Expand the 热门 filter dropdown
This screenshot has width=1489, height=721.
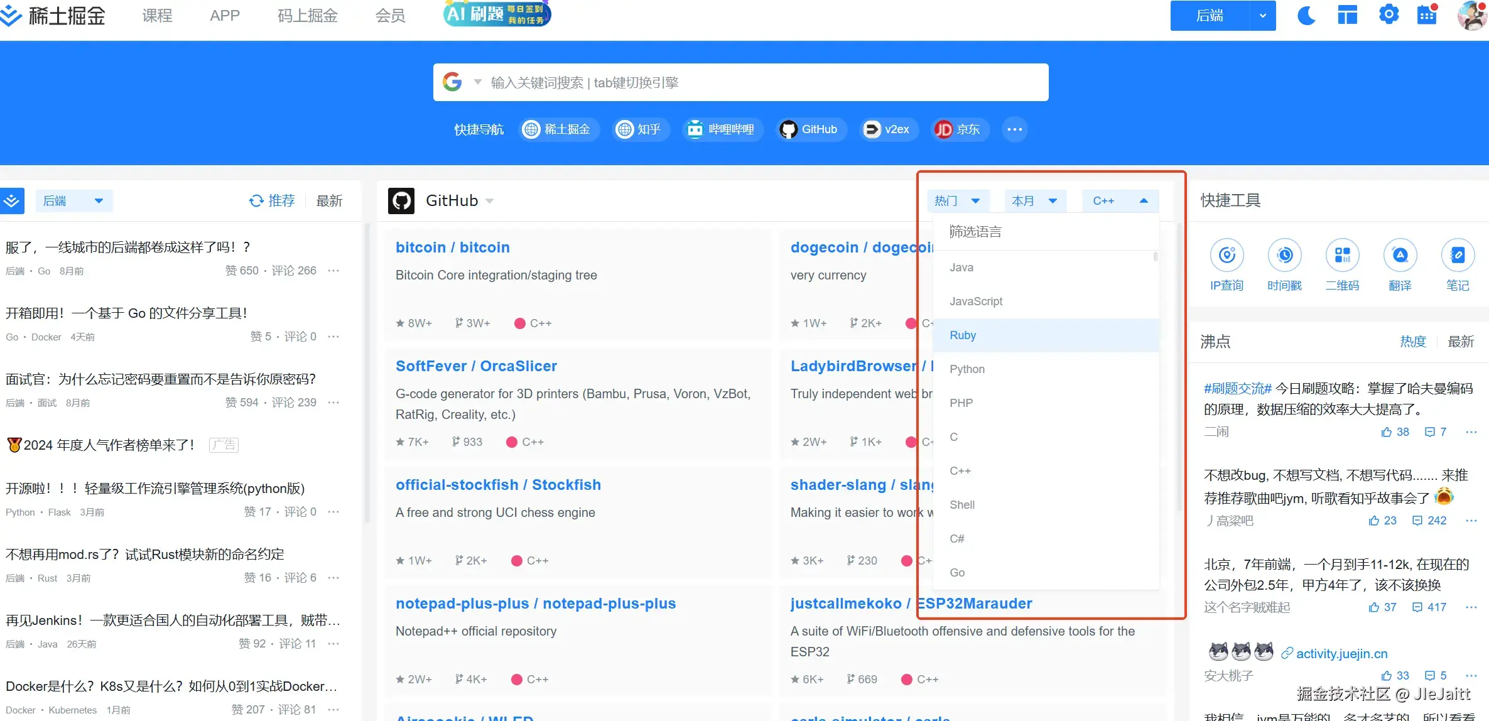pos(958,201)
